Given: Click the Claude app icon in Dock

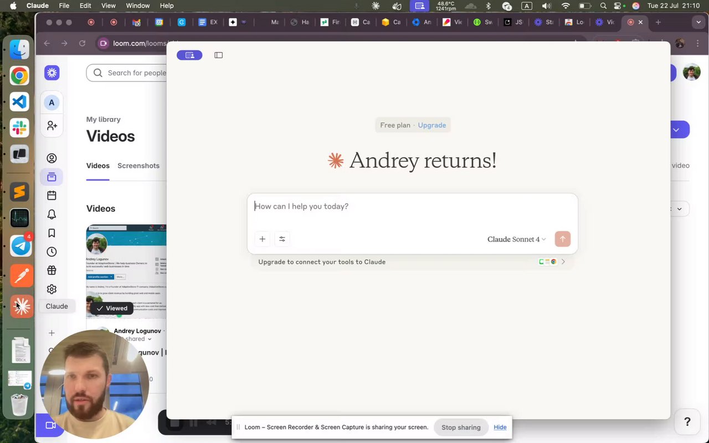Looking at the screenshot, I should (22, 306).
